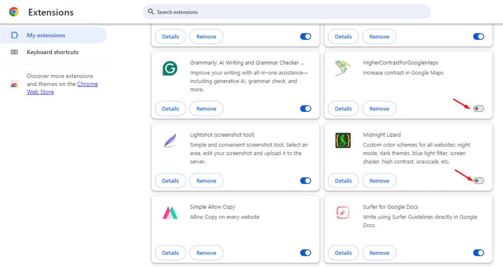The width and height of the screenshot is (503, 267).
Task: Click the Simple Allow Copy title
Action: 212,207
